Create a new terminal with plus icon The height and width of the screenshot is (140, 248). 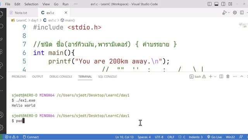210,77
